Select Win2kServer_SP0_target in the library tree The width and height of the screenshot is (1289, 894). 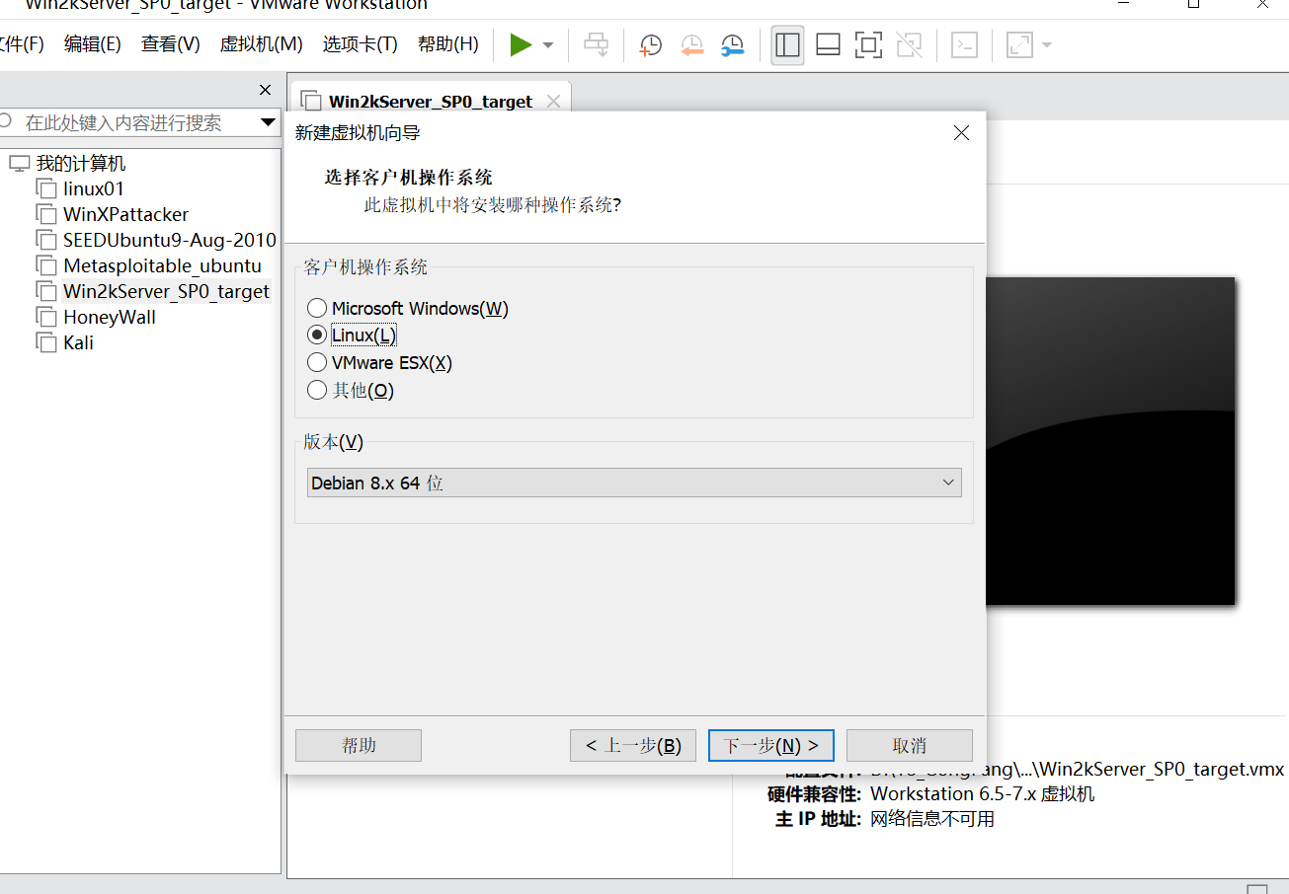pyautogui.click(x=166, y=291)
